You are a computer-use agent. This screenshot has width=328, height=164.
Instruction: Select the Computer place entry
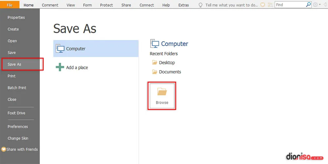96,49
